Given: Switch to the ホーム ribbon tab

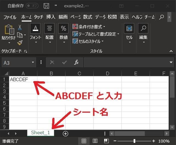Looking at the screenshot, I should click(26, 17).
